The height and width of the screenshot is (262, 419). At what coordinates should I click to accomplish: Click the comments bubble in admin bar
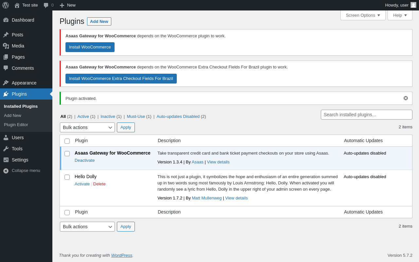click(x=46, y=5)
